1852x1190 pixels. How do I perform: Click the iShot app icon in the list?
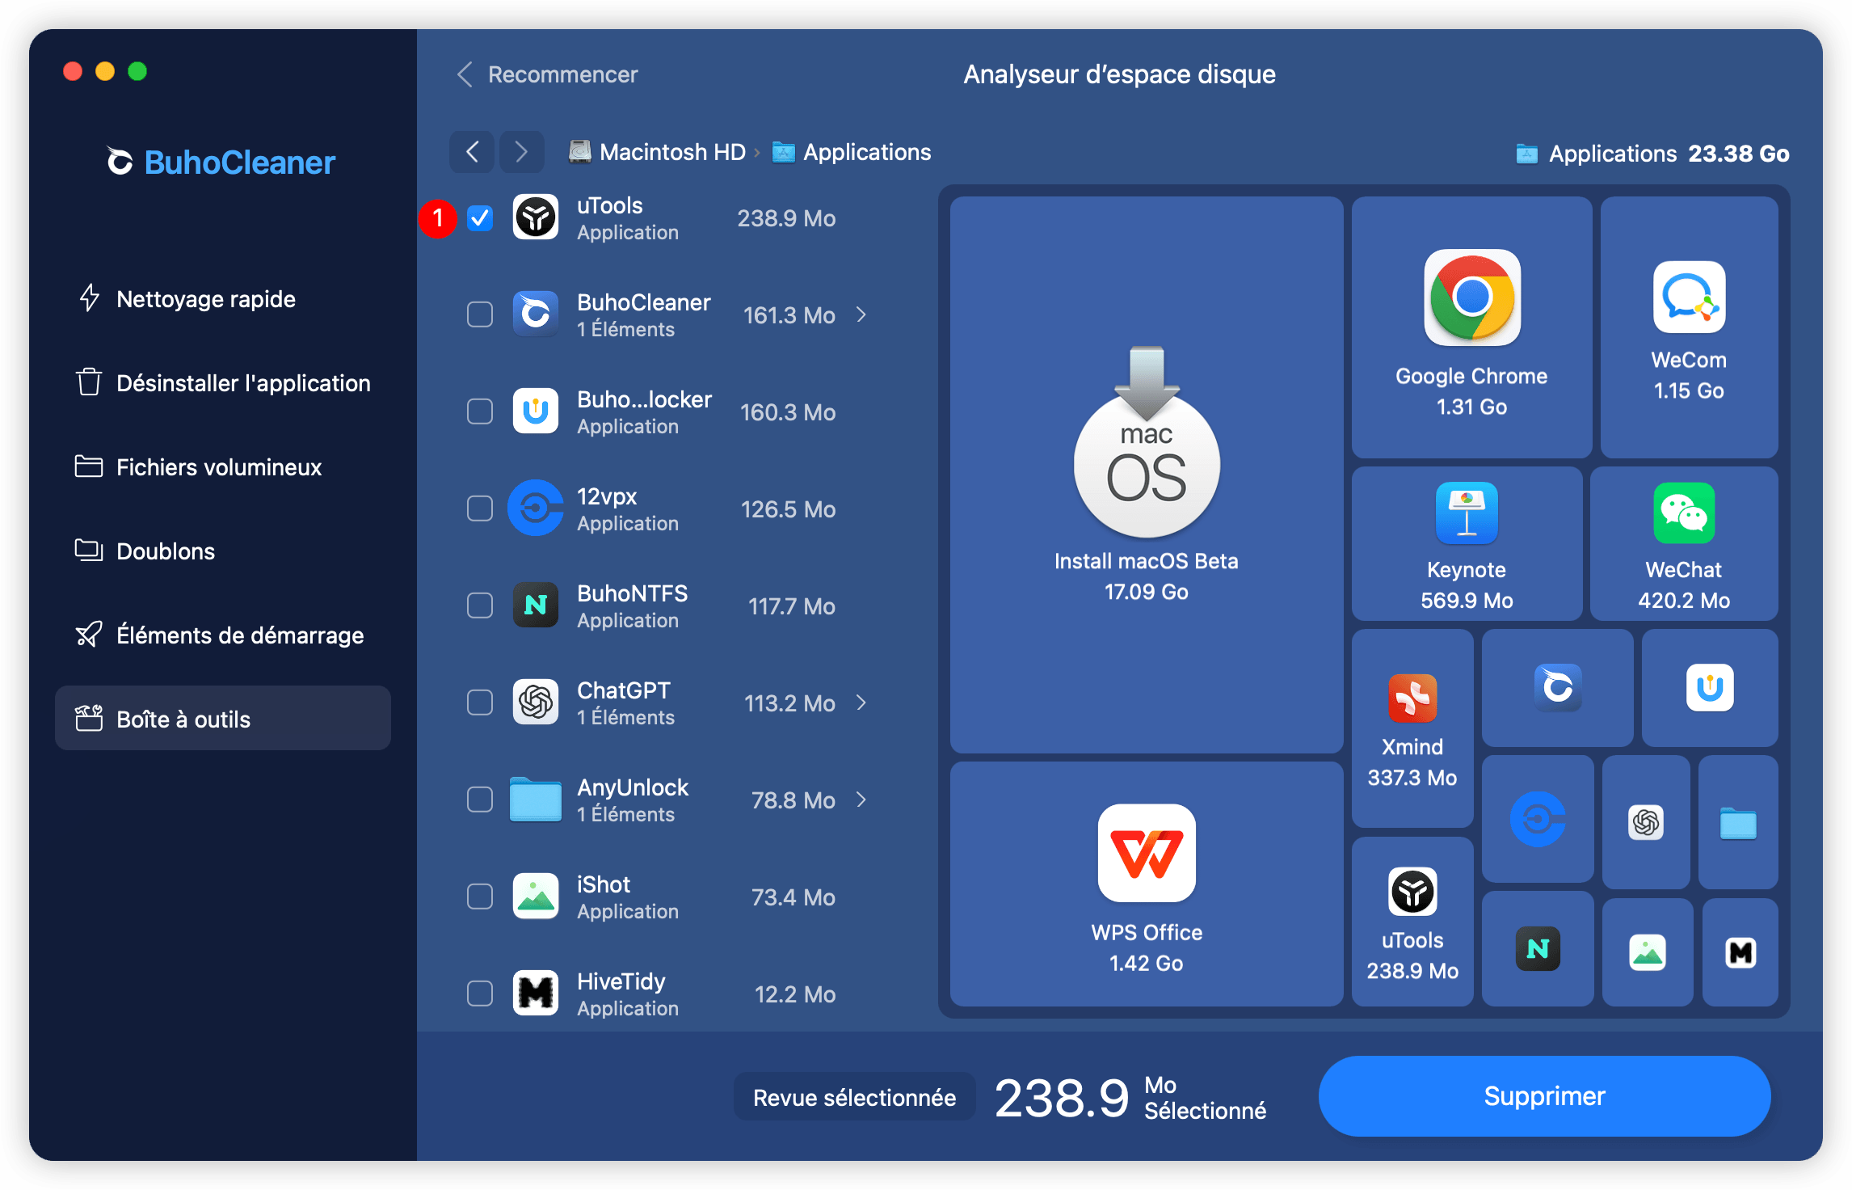[536, 897]
